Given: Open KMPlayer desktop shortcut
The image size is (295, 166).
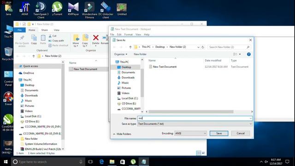Looking at the screenshot, I should point(73,9).
